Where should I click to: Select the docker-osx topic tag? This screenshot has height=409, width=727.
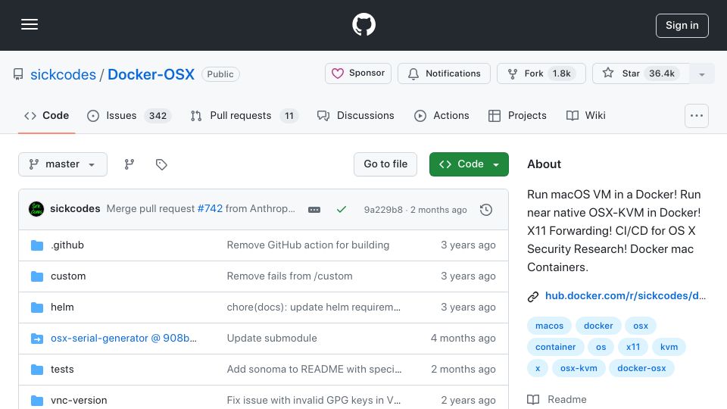tap(641, 368)
